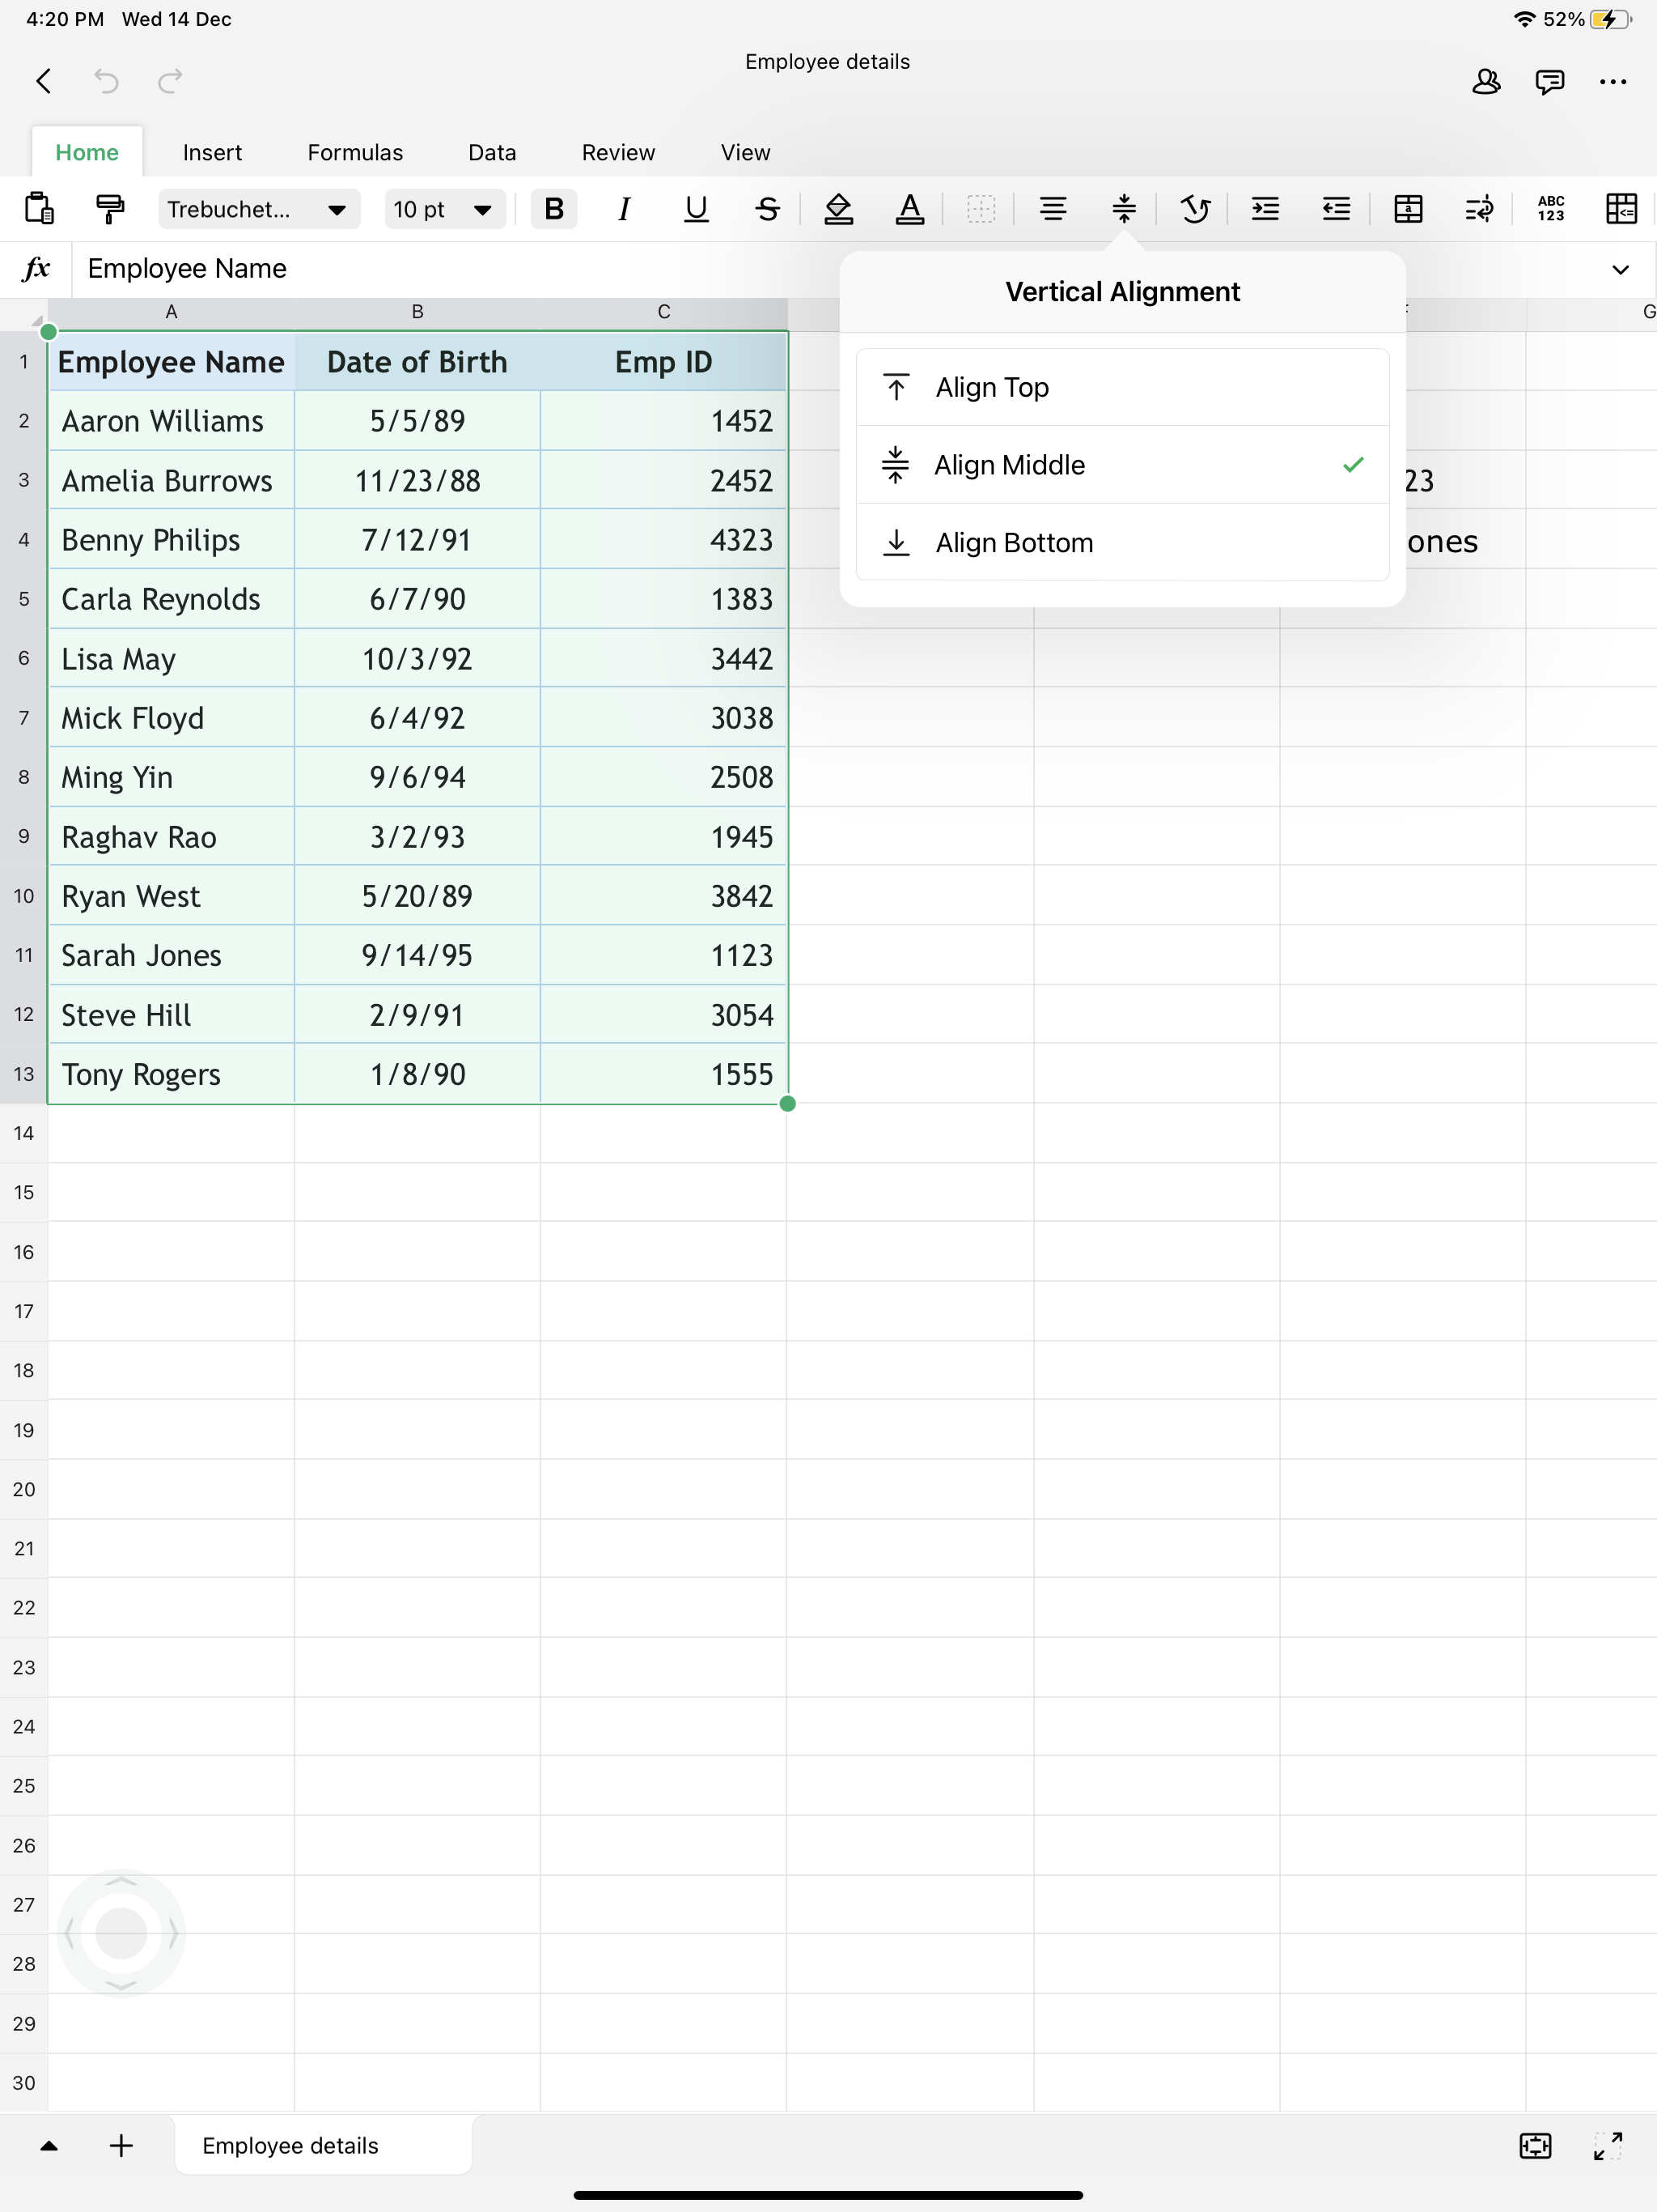Image resolution: width=1657 pixels, height=2212 pixels.
Task: Expand the formula bar chevron
Action: (1620, 269)
